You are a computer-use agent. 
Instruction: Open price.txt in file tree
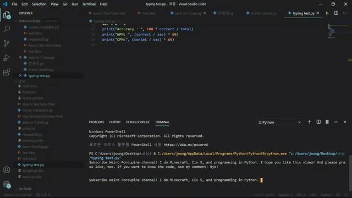29,128
